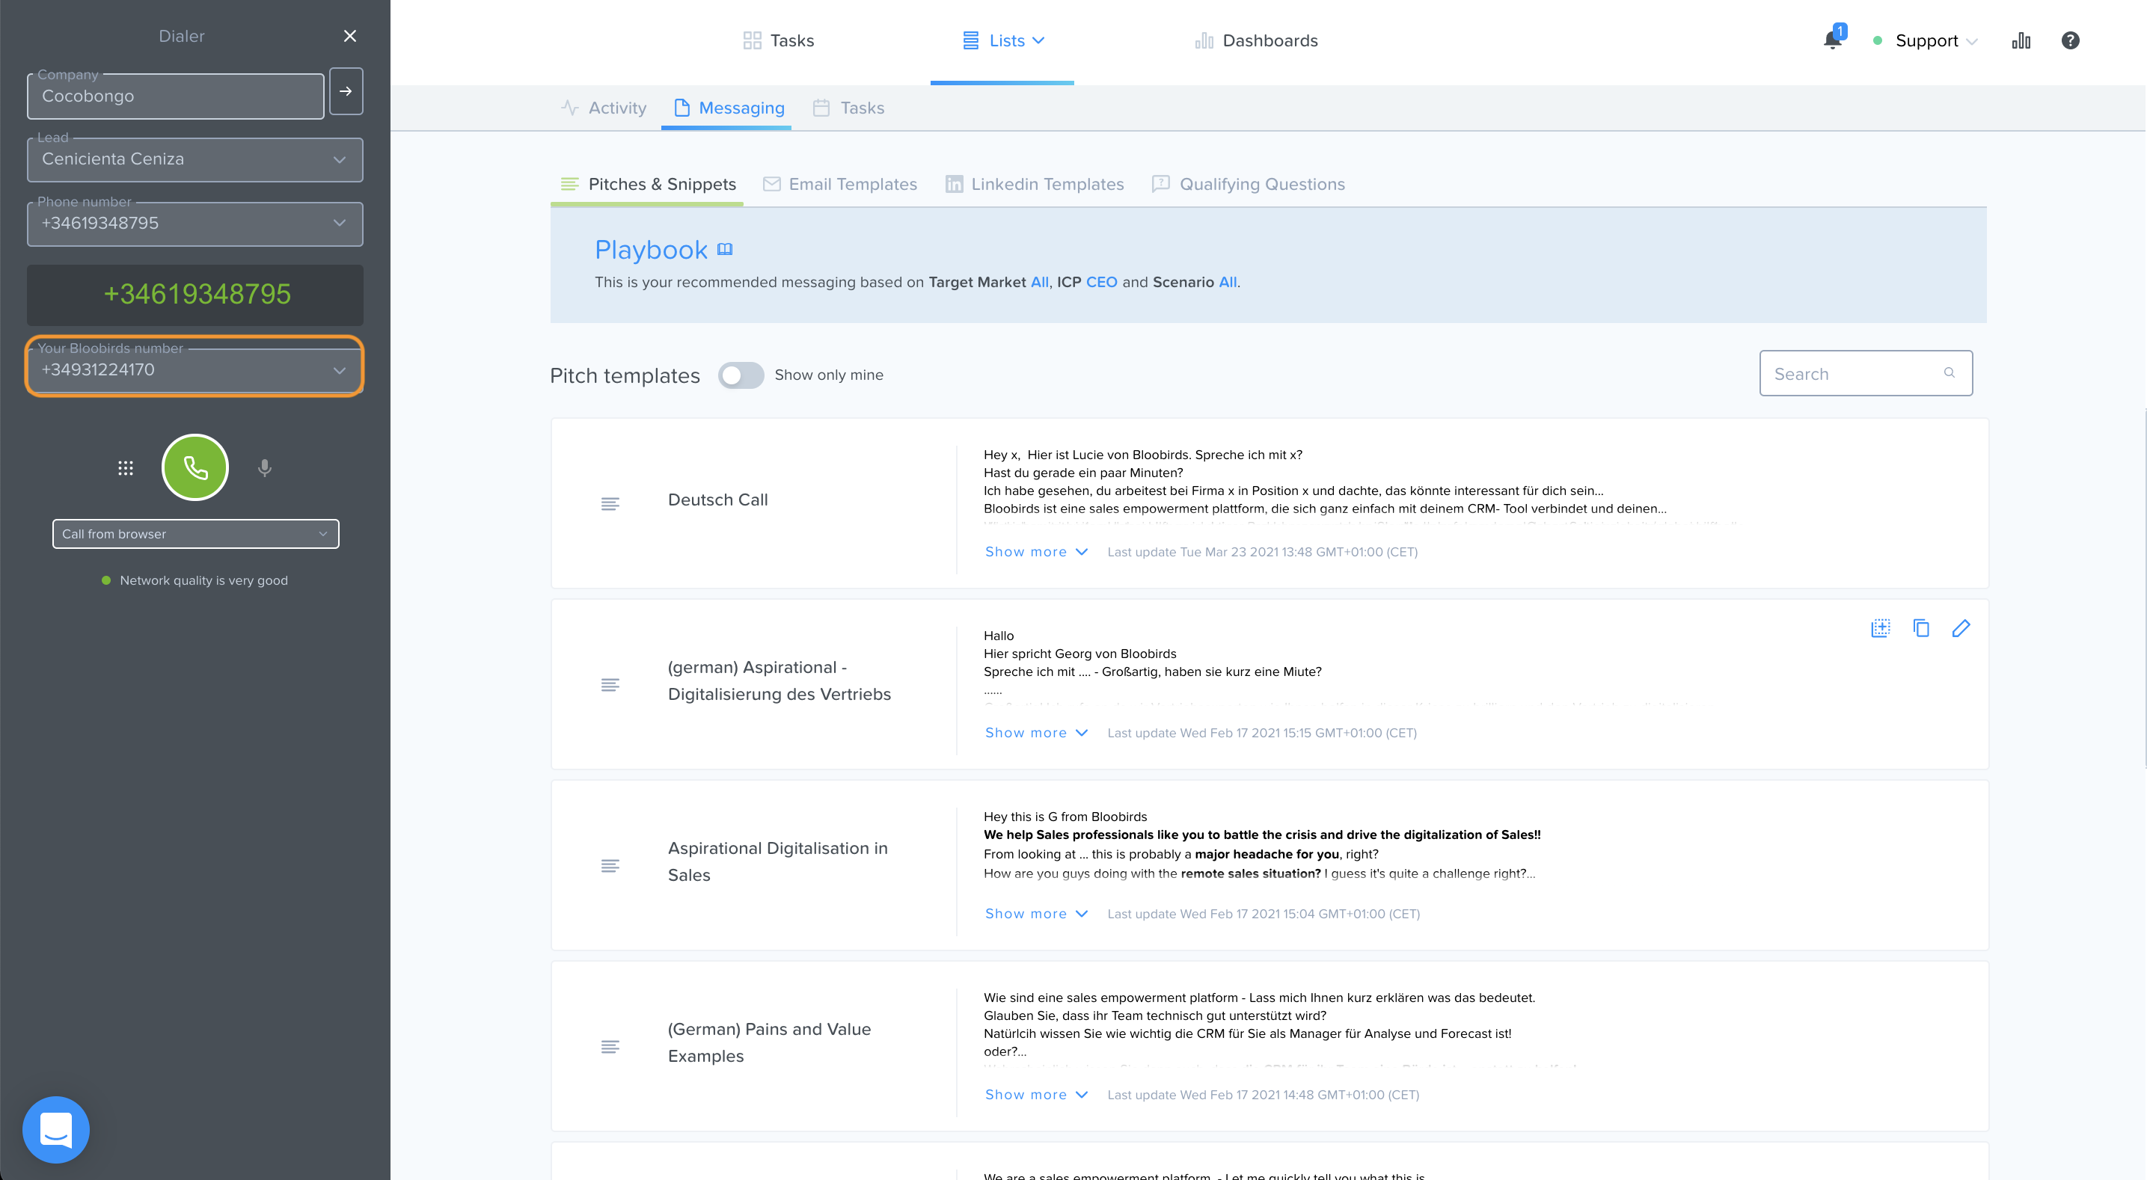Click the Linkedin Templates logo icon
Screen dimensions: 2147x1180
point(954,184)
